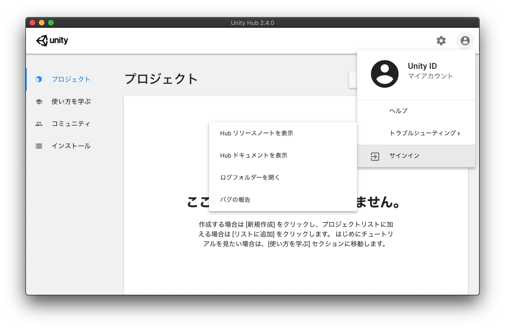Click the sign-in arrow icon beside サインイン

tap(375, 156)
